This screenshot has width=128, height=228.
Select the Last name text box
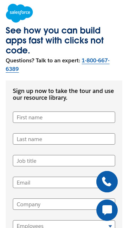(64, 139)
